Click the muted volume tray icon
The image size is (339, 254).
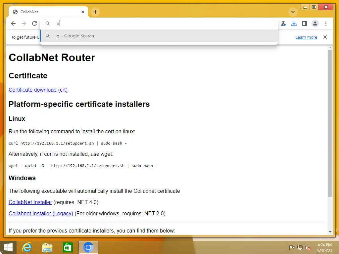pos(308,247)
